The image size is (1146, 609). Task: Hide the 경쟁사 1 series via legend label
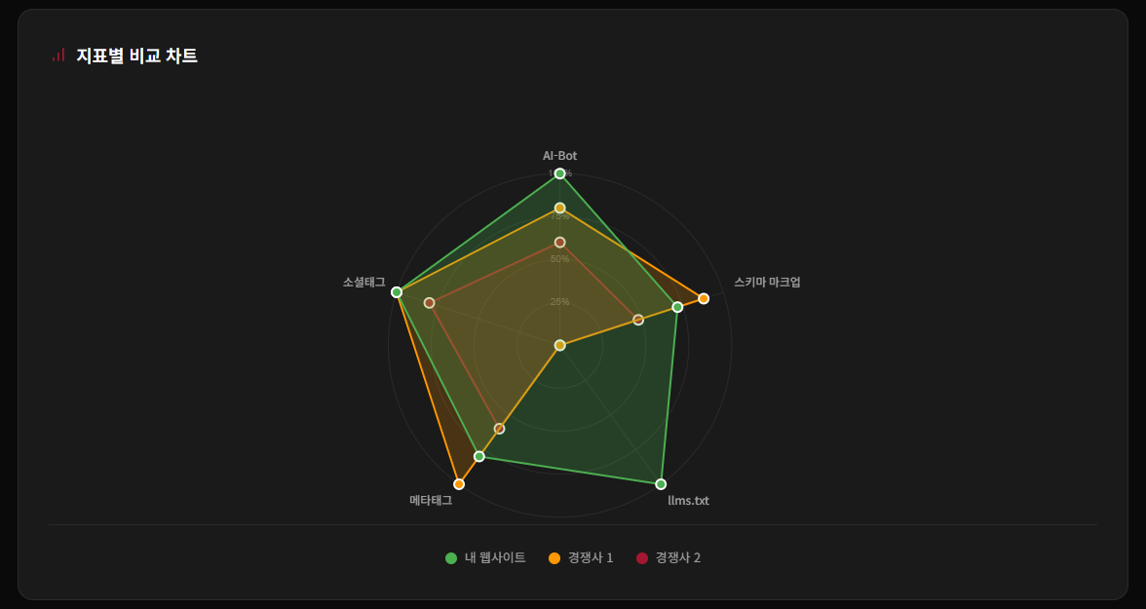coord(591,557)
